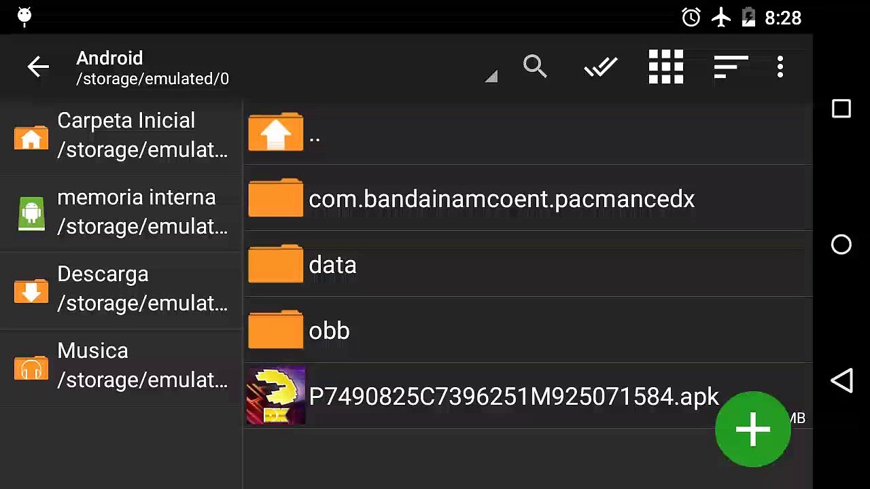This screenshot has width=870, height=489.
Task: Tap the recent apps square button
Action: click(841, 109)
